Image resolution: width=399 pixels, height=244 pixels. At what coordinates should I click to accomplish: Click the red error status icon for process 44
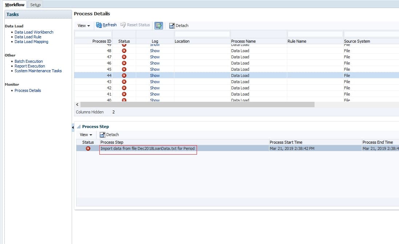pyautogui.click(x=124, y=75)
